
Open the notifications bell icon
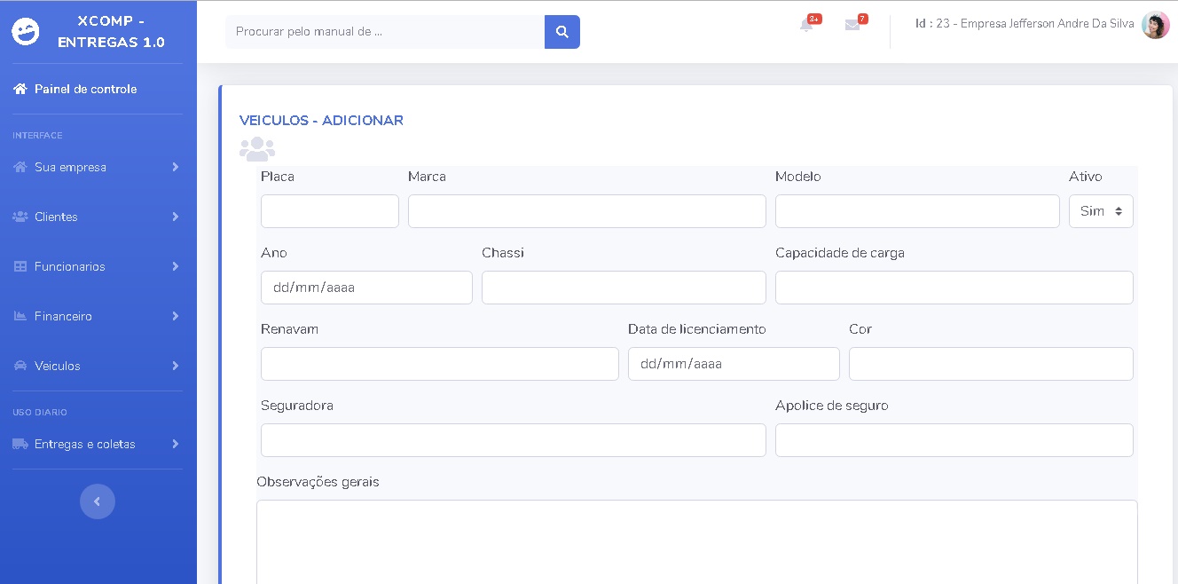tap(806, 25)
